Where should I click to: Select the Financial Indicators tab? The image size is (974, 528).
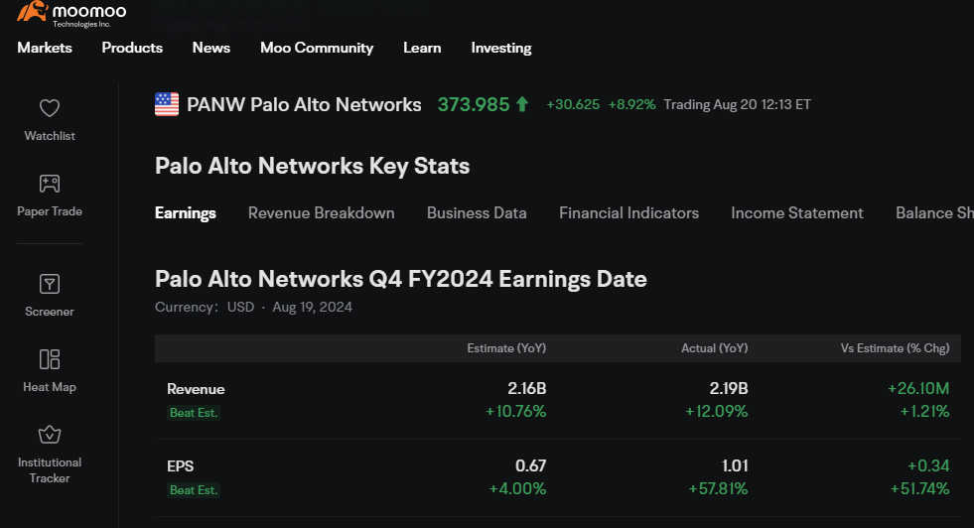[x=628, y=213]
